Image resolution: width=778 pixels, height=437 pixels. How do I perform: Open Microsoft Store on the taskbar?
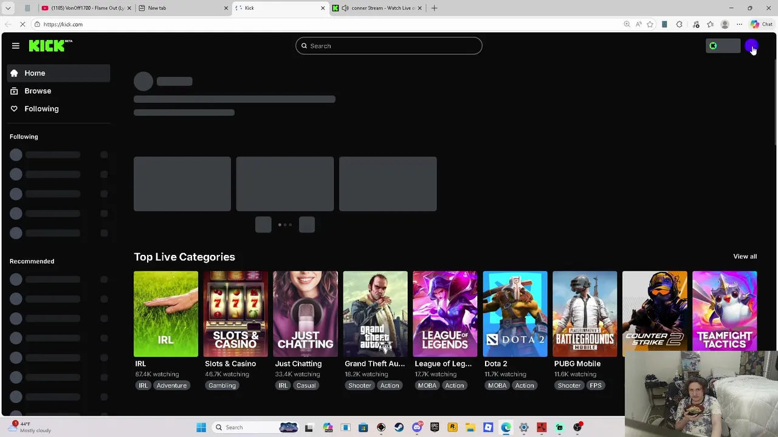pos(363,427)
